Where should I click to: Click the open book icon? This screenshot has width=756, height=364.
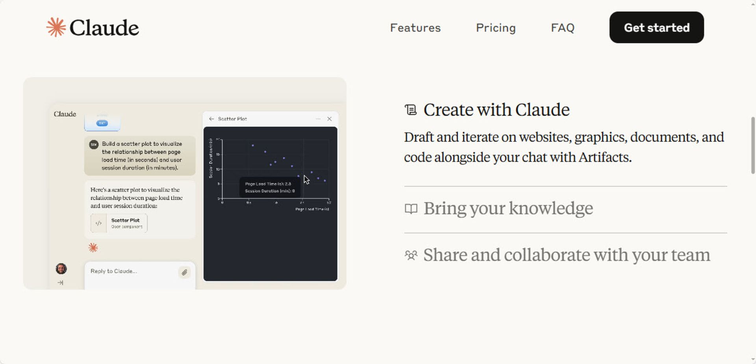pyautogui.click(x=411, y=209)
